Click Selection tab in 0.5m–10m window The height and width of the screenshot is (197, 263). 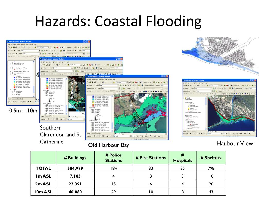click(20, 99)
